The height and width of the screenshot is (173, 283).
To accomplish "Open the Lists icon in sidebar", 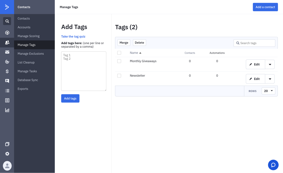I will click(x=7, y=91).
